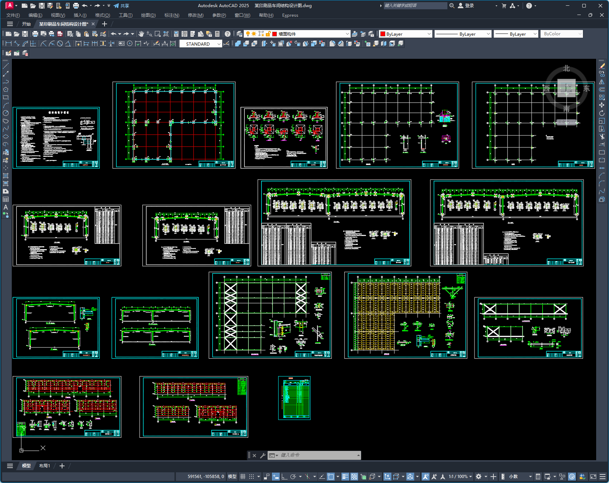
Task: Select the Circle tool in Draw toolbar
Action: click(6, 113)
